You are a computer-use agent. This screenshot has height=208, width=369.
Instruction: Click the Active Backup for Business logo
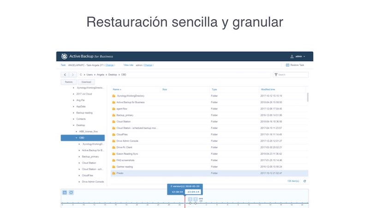(65, 56)
